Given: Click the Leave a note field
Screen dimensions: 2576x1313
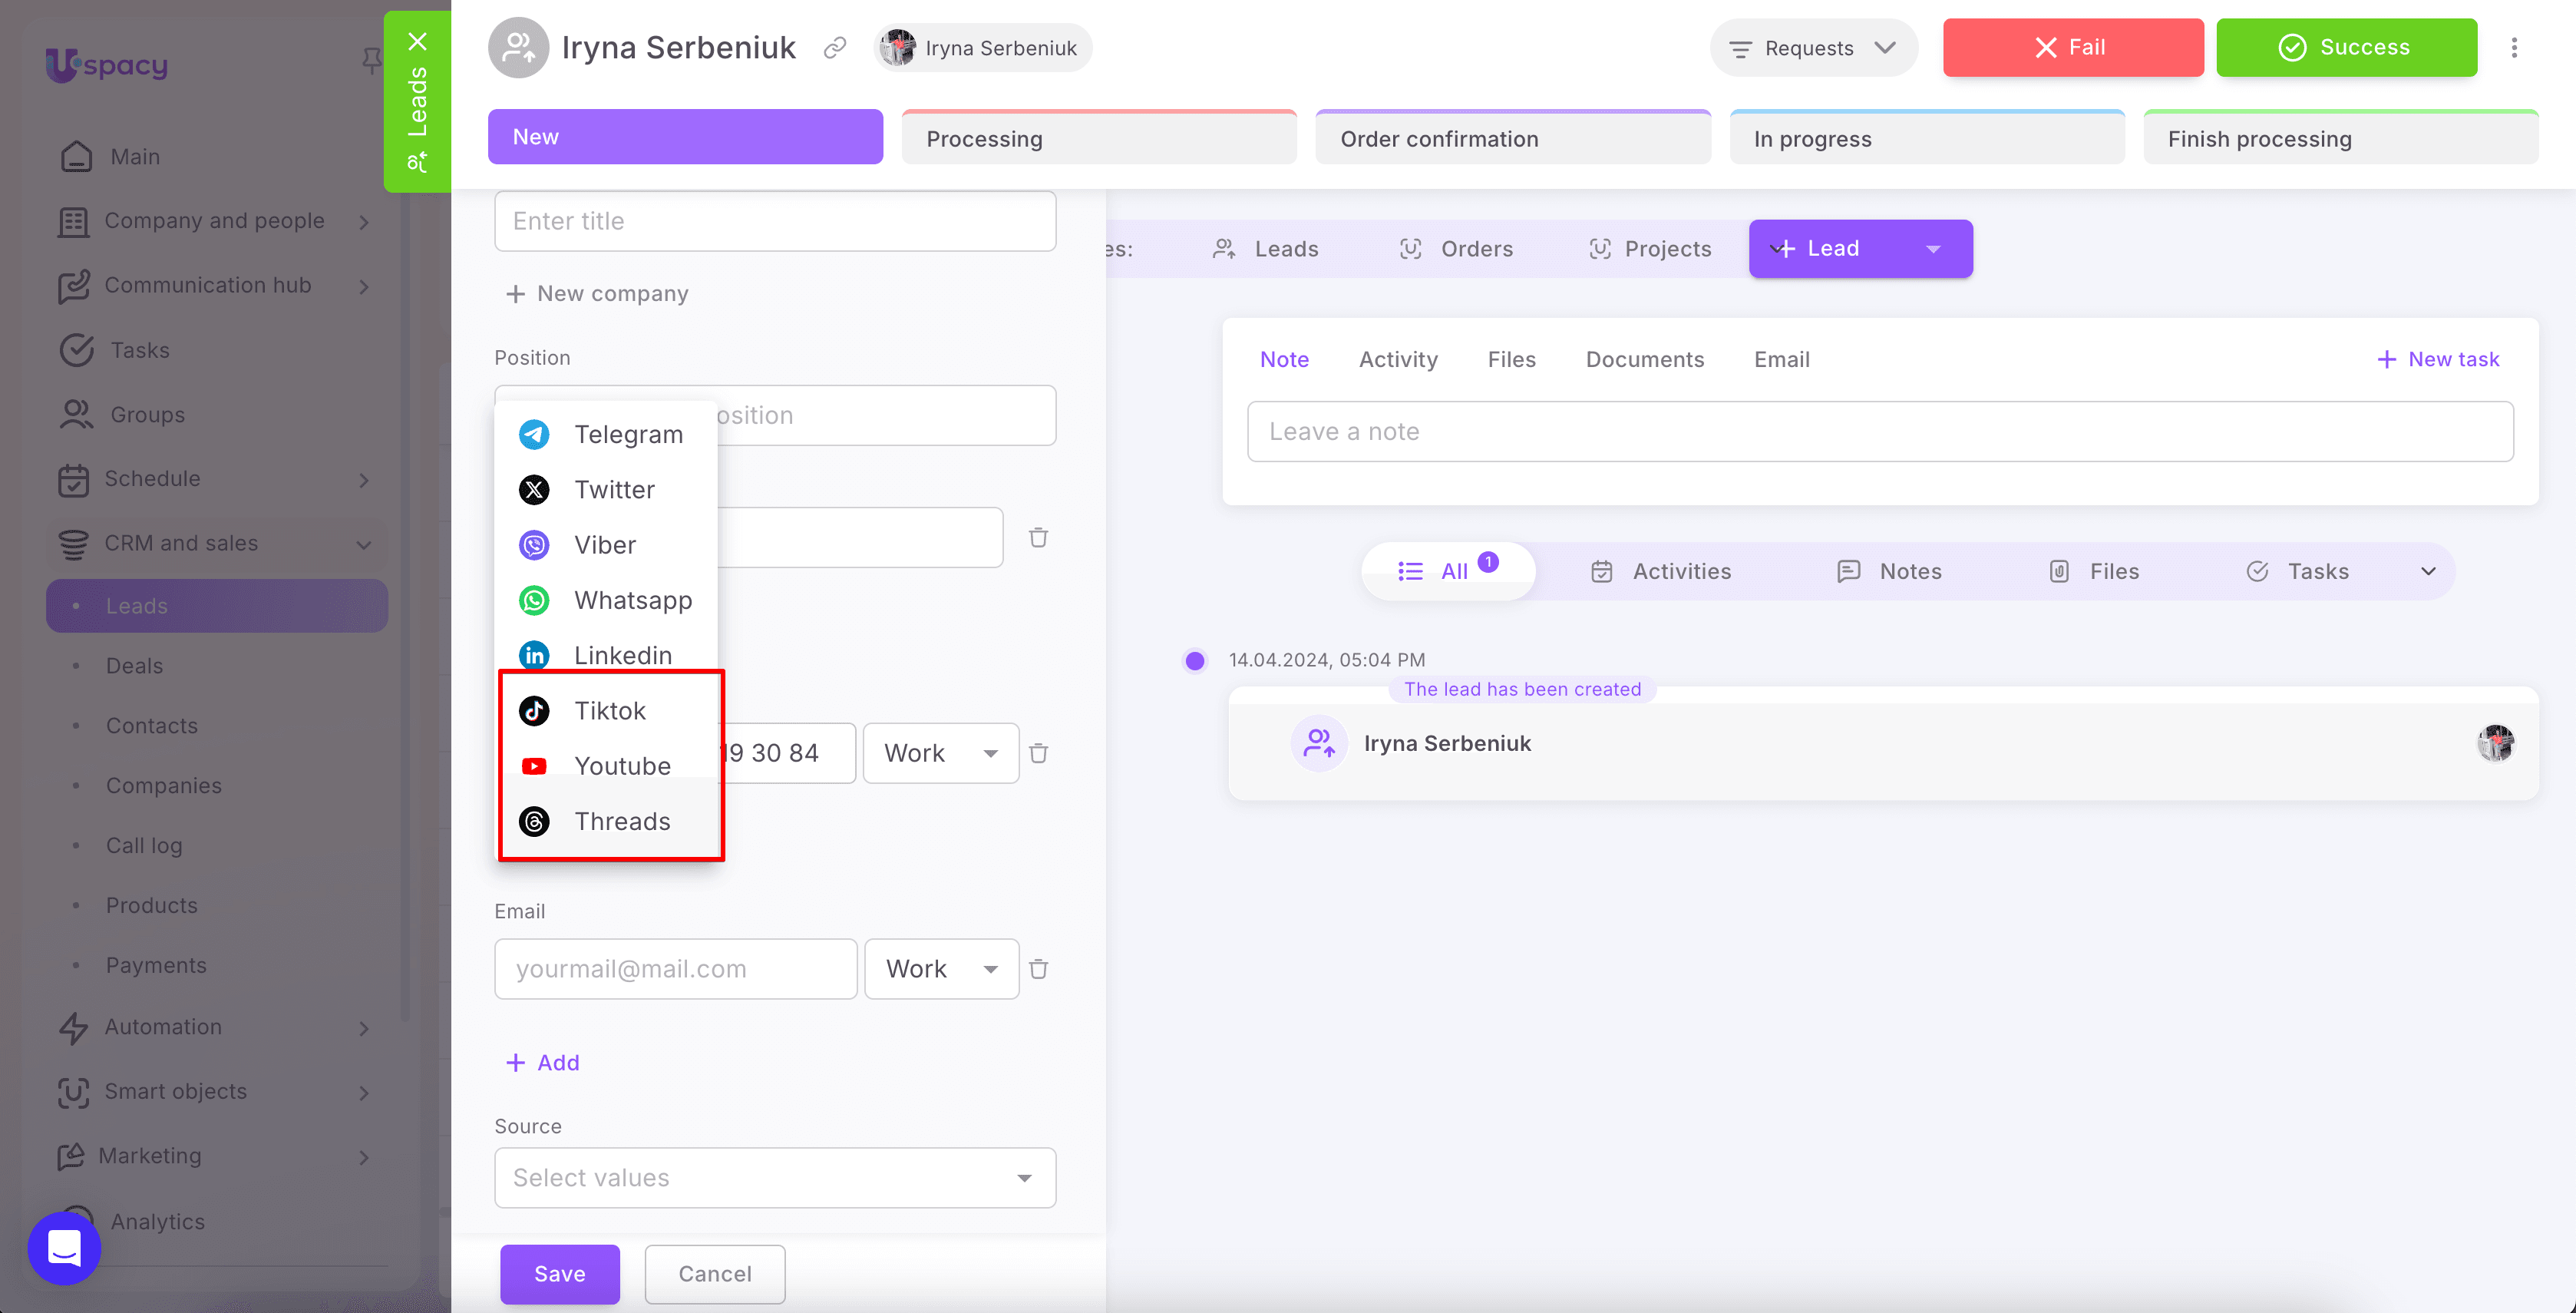Looking at the screenshot, I should tap(1880, 432).
